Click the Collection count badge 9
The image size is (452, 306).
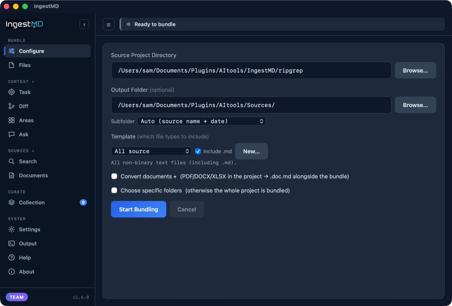[x=83, y=202]
